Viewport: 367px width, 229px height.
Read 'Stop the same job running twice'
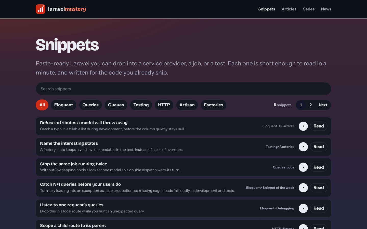(319, 167)
